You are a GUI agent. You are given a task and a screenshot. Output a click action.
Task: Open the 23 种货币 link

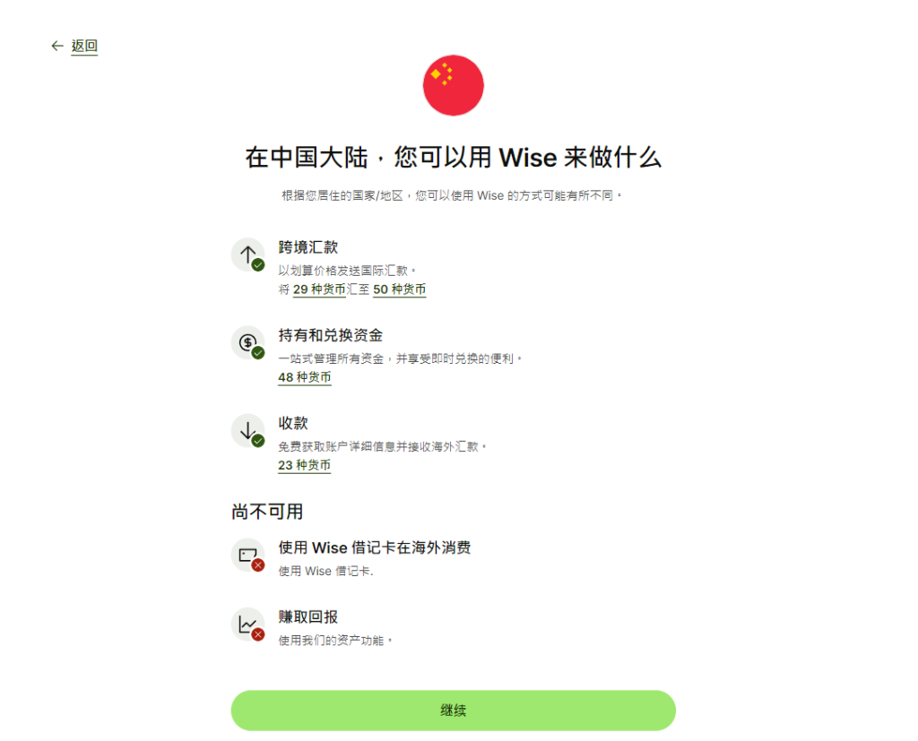coord(305,465)
